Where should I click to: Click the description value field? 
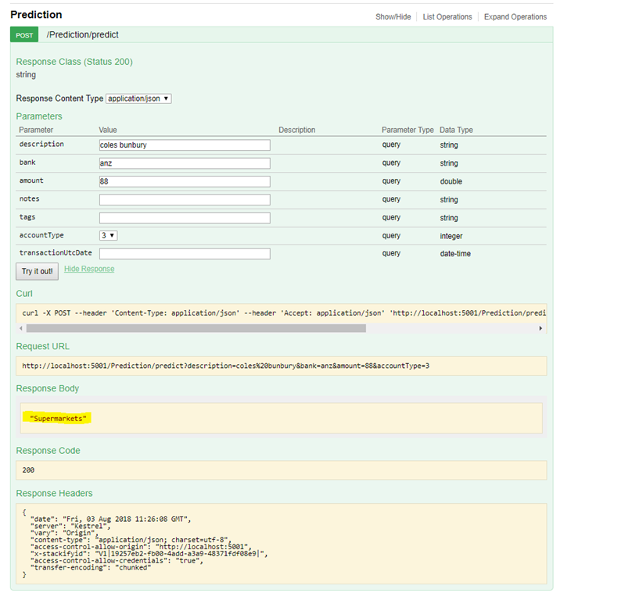point(185,145)
